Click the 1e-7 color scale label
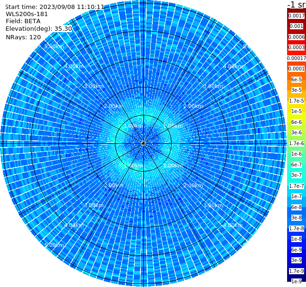Image resolution: width=306 pixels, height=287 pixels. pyautogui.click(x=297, y=196)
